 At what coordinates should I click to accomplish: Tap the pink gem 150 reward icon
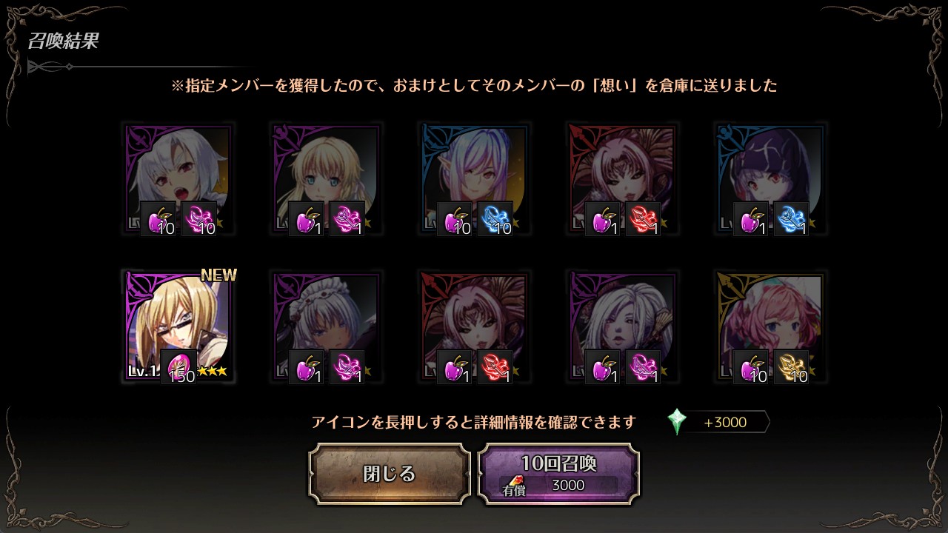click(x=178, y=367)
